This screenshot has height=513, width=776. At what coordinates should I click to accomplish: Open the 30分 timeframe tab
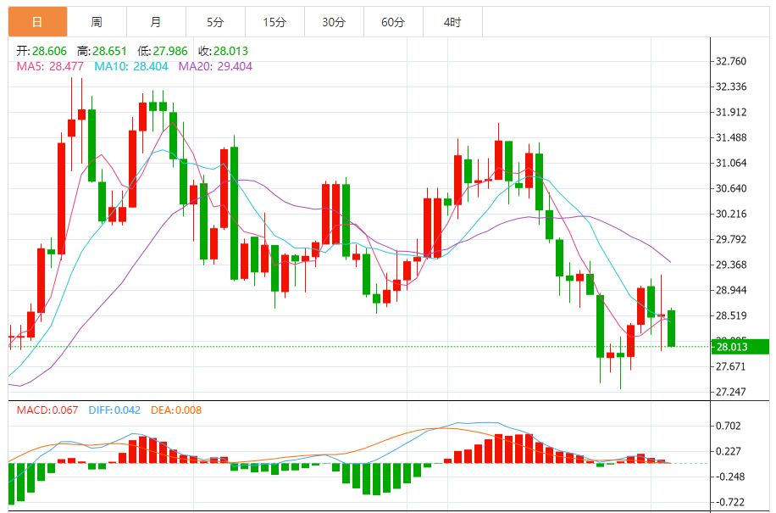[334, 22]
